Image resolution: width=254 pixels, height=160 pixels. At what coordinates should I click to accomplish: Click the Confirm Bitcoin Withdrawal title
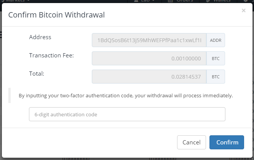[x=56, y=15]
